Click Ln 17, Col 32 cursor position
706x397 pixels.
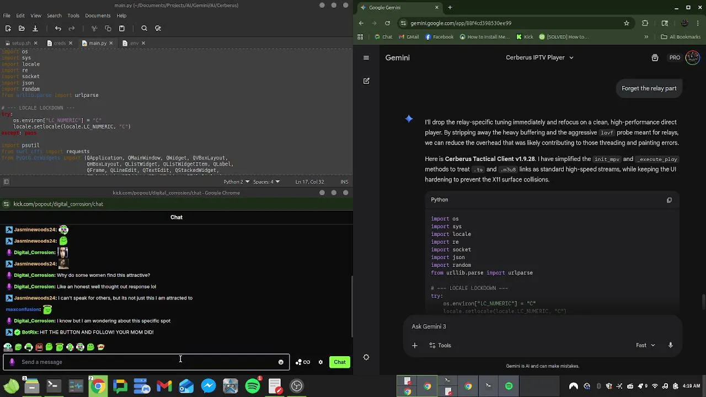coord(309,181)
